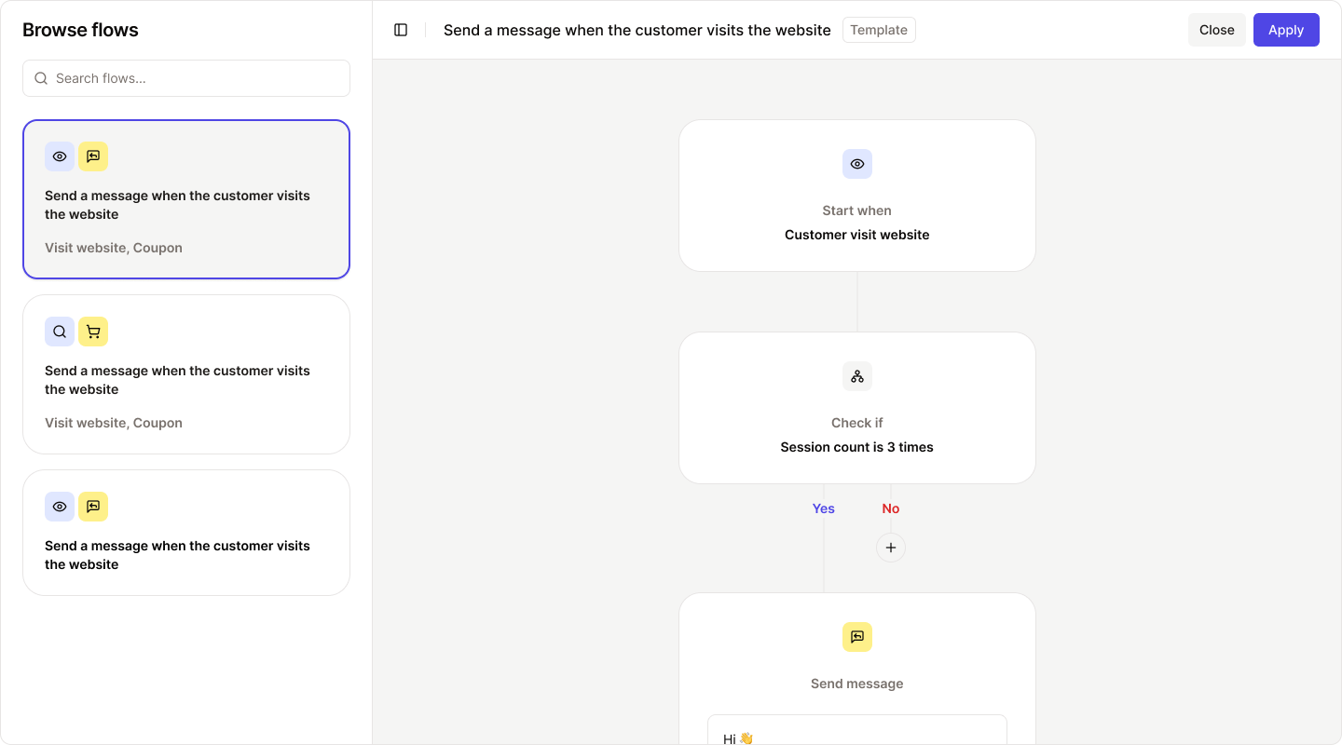1342x745 pixels.
Task: Click the eye icon on the third flow card
Action: [59, 507]
